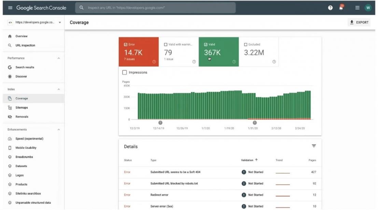Click the help icon in Excluded card
Screen dimensions: 378x210
[274, 62]
